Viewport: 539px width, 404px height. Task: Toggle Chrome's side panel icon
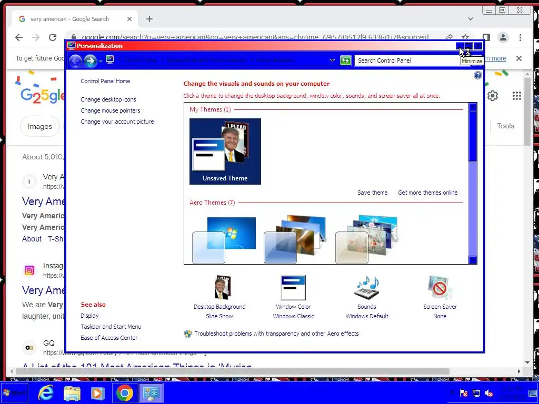pyautogui.click(x=486, y=37)
